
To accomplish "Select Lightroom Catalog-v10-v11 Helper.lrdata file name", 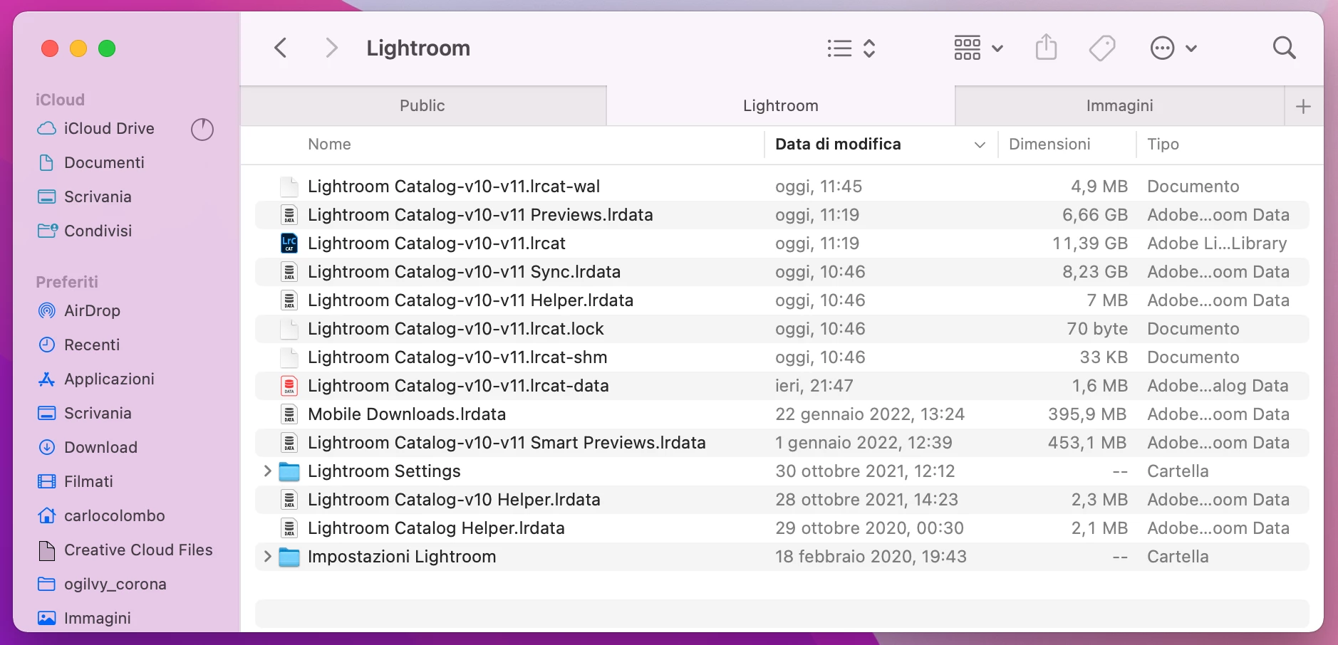I will (x=470, y=300).
